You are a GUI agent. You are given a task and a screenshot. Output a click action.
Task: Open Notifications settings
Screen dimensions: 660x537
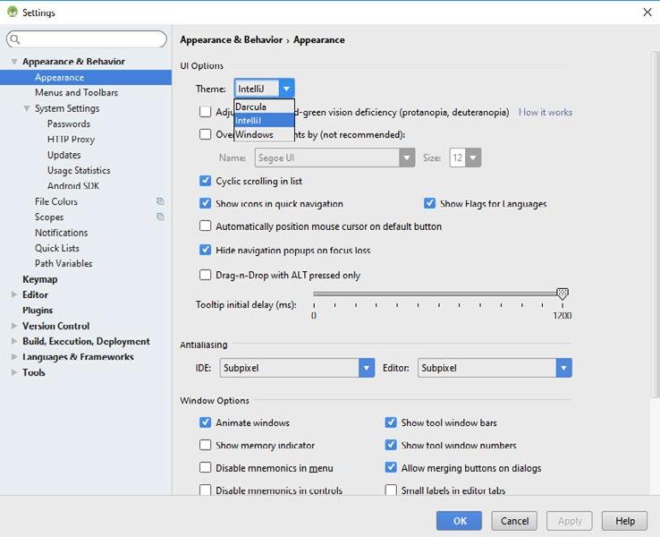tap(62, 233)
